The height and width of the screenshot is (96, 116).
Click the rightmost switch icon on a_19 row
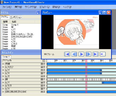pos(44,88)
